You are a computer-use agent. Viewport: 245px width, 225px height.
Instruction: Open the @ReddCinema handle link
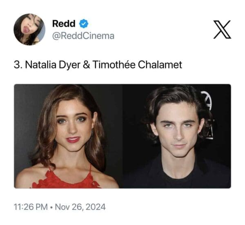[84, 36]
